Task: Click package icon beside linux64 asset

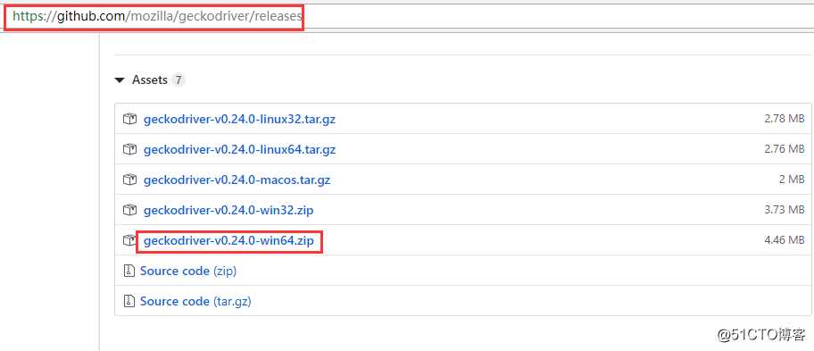Action: [x=129, y=149]
